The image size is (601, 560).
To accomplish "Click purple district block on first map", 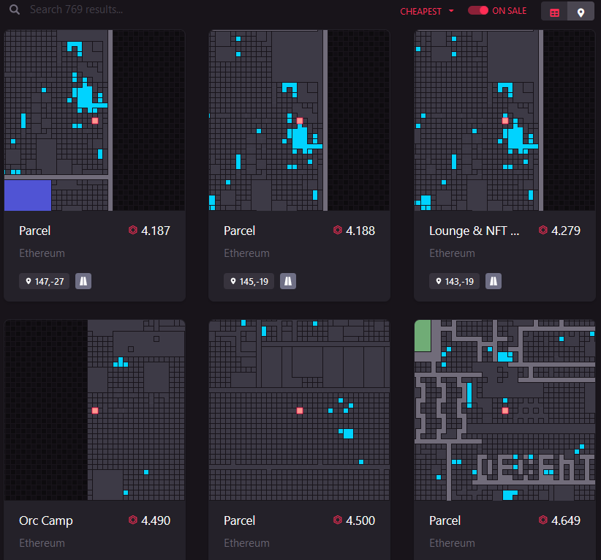I will point(28,195).
